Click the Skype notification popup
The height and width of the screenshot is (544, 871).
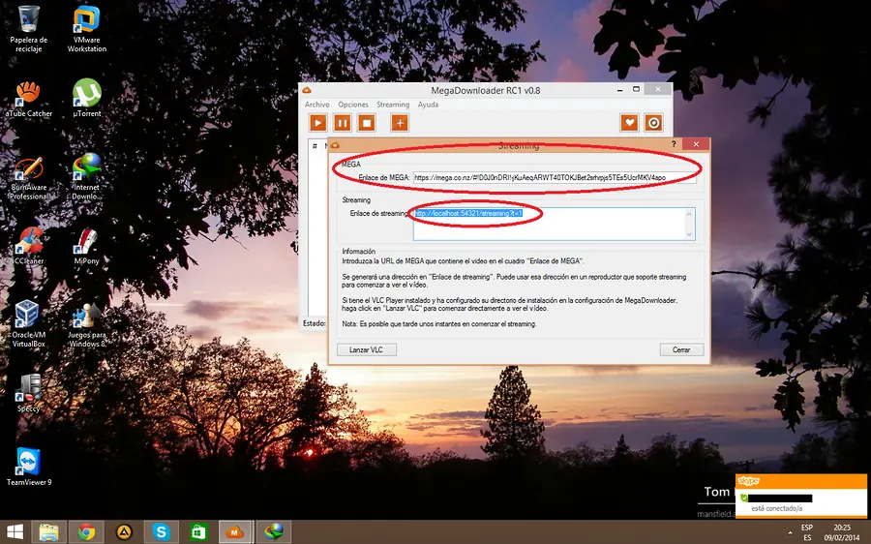point(801,497)
